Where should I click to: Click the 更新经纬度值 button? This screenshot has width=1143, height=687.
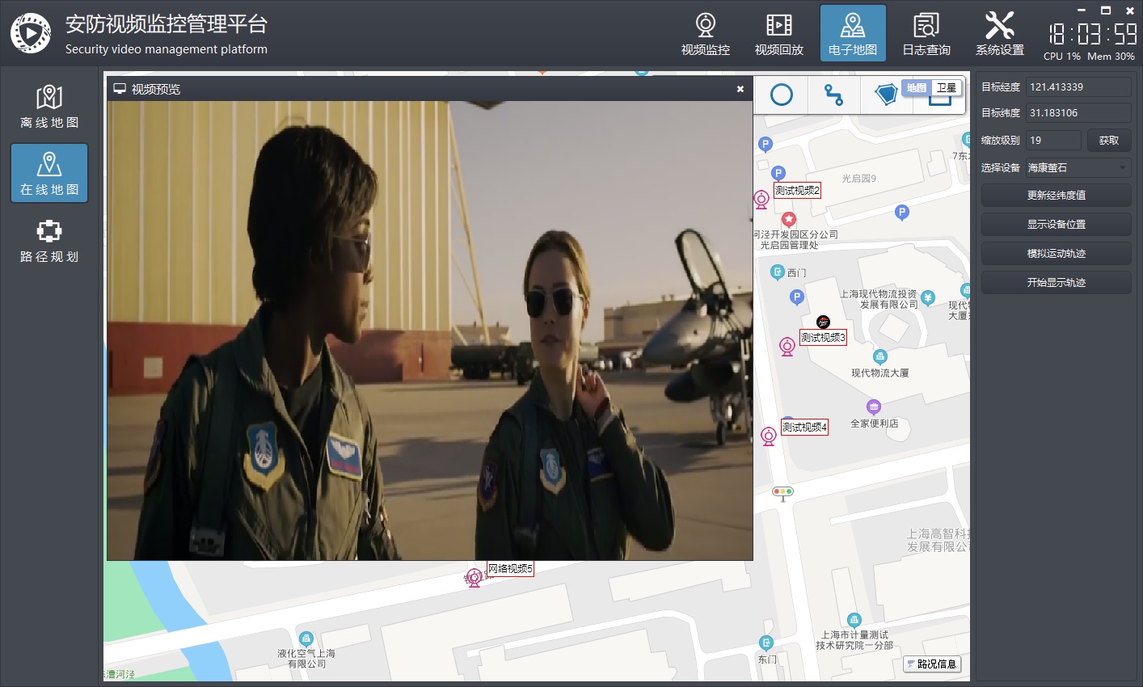point(1056,196)
